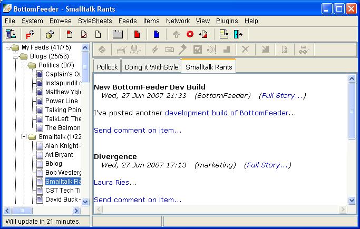The width and height of the screenshot is (360, 229).
Task: Click the arrow into red page icon
Action: (x=203, y=34)
